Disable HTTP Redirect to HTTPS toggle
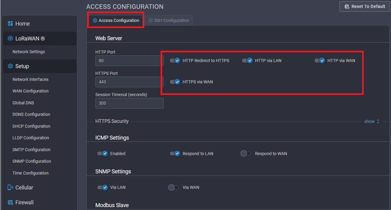 click(175, 61)
